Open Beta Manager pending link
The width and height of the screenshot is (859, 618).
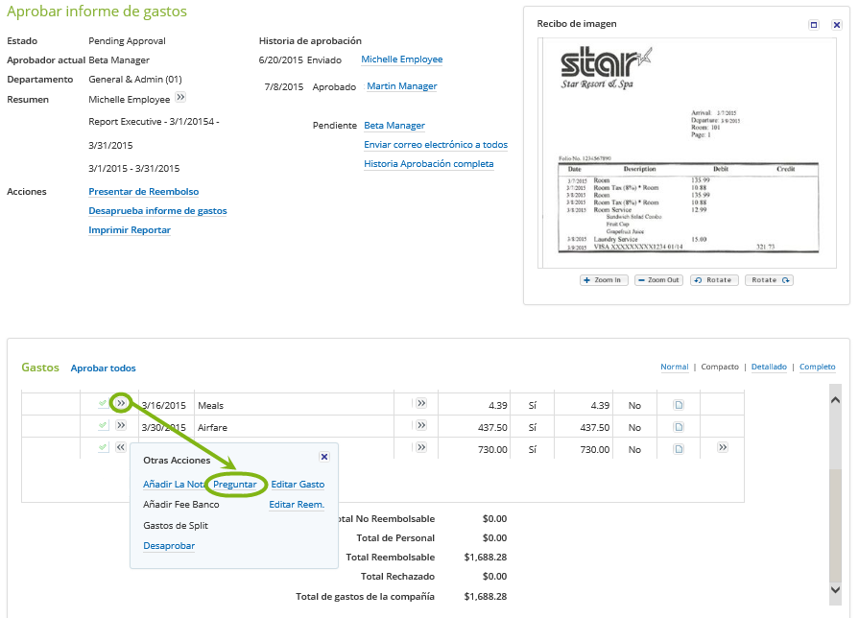click(394, 126)
